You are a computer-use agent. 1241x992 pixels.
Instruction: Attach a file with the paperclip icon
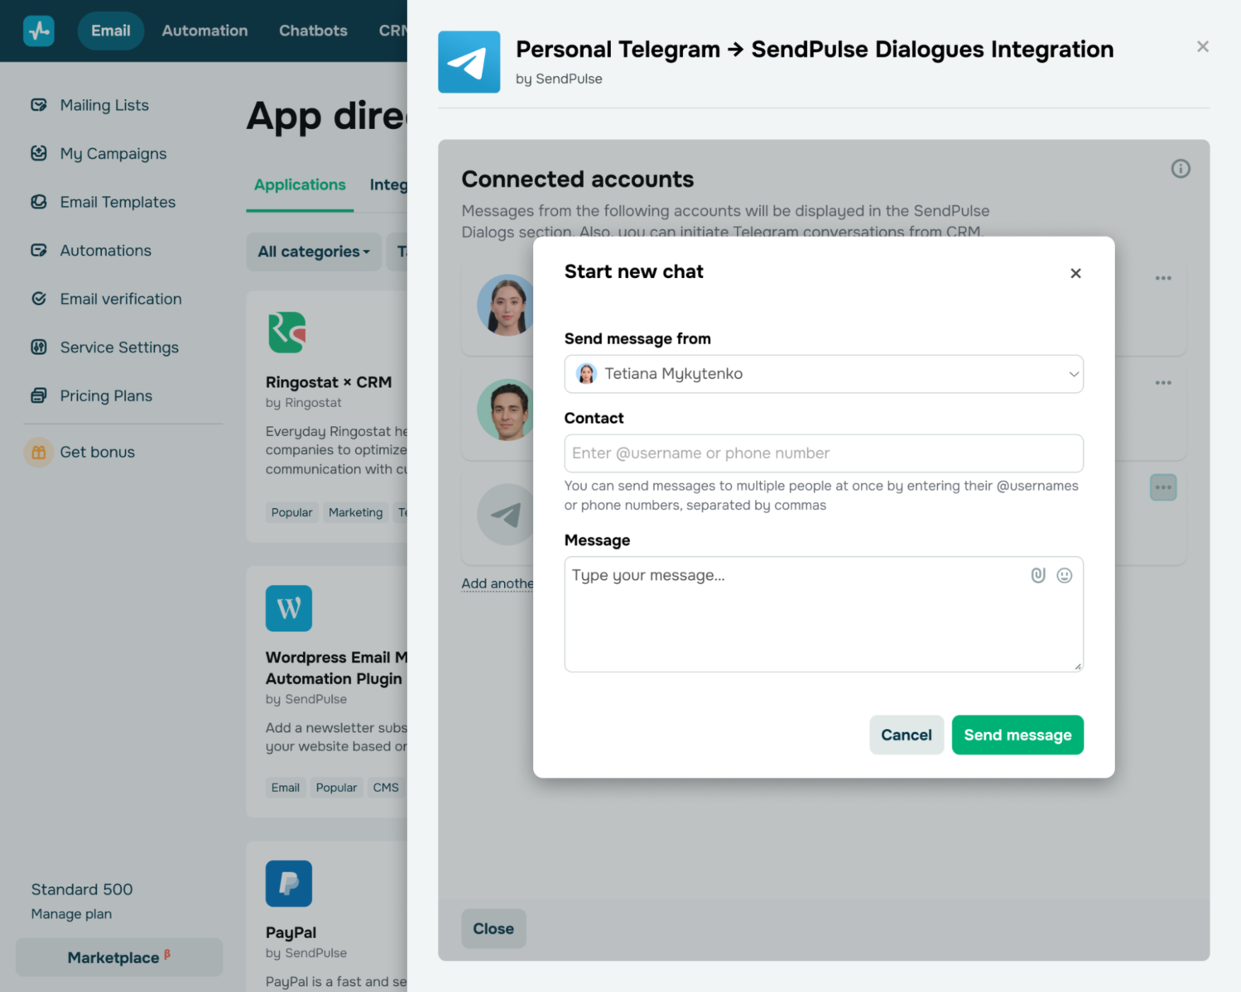click(x=1038, y=575)
